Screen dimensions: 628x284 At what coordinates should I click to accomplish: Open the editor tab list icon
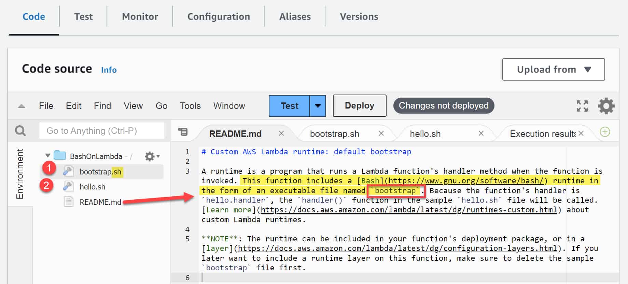tap(183, 132)
